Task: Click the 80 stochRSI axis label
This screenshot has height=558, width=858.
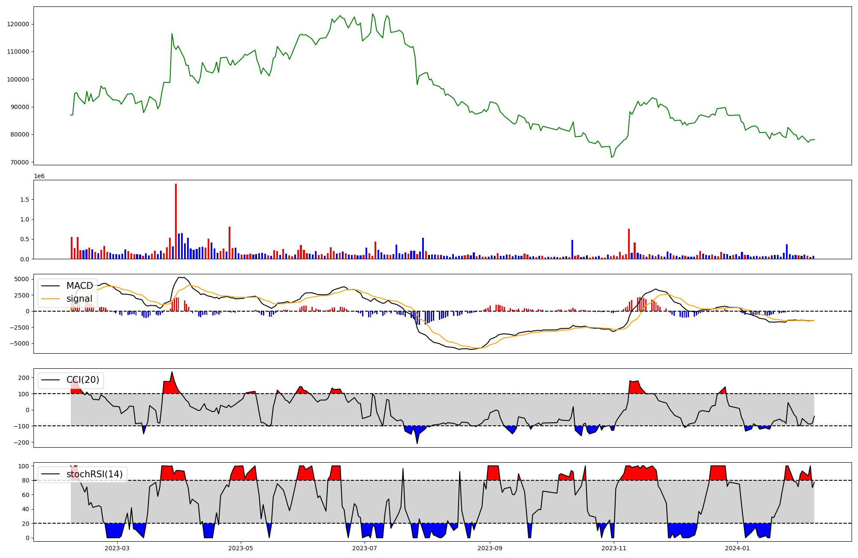Action: (x=25, y=480)
